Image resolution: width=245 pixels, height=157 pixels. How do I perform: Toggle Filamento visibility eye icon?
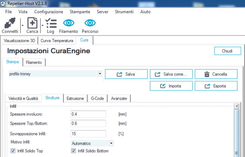tap(68, 23)
